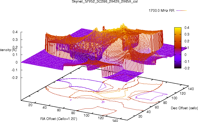This screenshot has width=198, height=122.
Task: Select the Dec Offset (cells) axis label
Action: click(184, 108)
